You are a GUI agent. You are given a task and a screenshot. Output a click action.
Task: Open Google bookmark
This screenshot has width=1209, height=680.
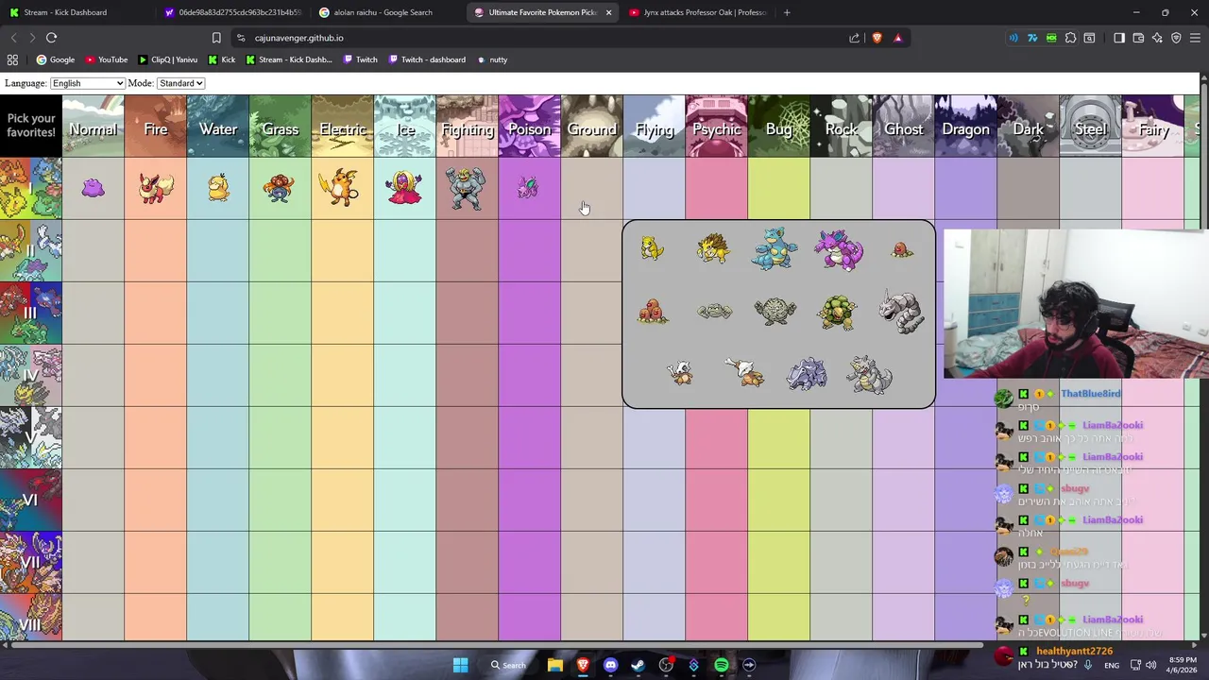pyautogui.click(x=55, y=59)
